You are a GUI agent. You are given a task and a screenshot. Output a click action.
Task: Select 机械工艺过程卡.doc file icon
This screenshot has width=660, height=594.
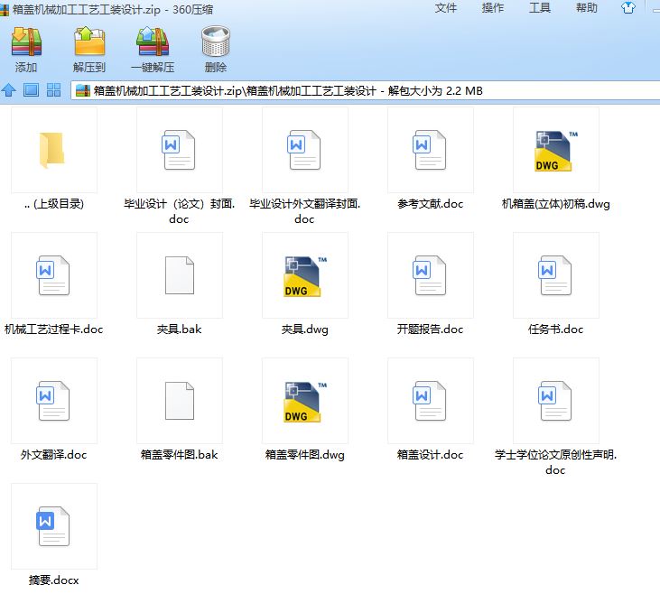pos(53,275)
